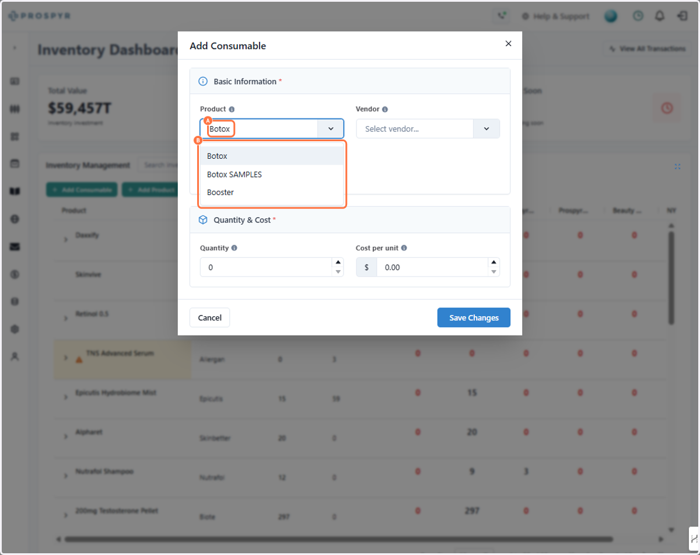The width and height of the screenshot is (700, 555).
Task: Click the Cost per unit amount field
Action: pyautogui.click(x=432, y=267)
